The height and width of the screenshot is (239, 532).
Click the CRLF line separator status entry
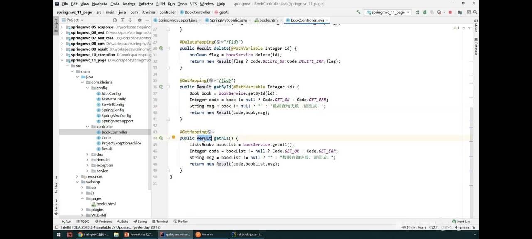pos(433,227)
